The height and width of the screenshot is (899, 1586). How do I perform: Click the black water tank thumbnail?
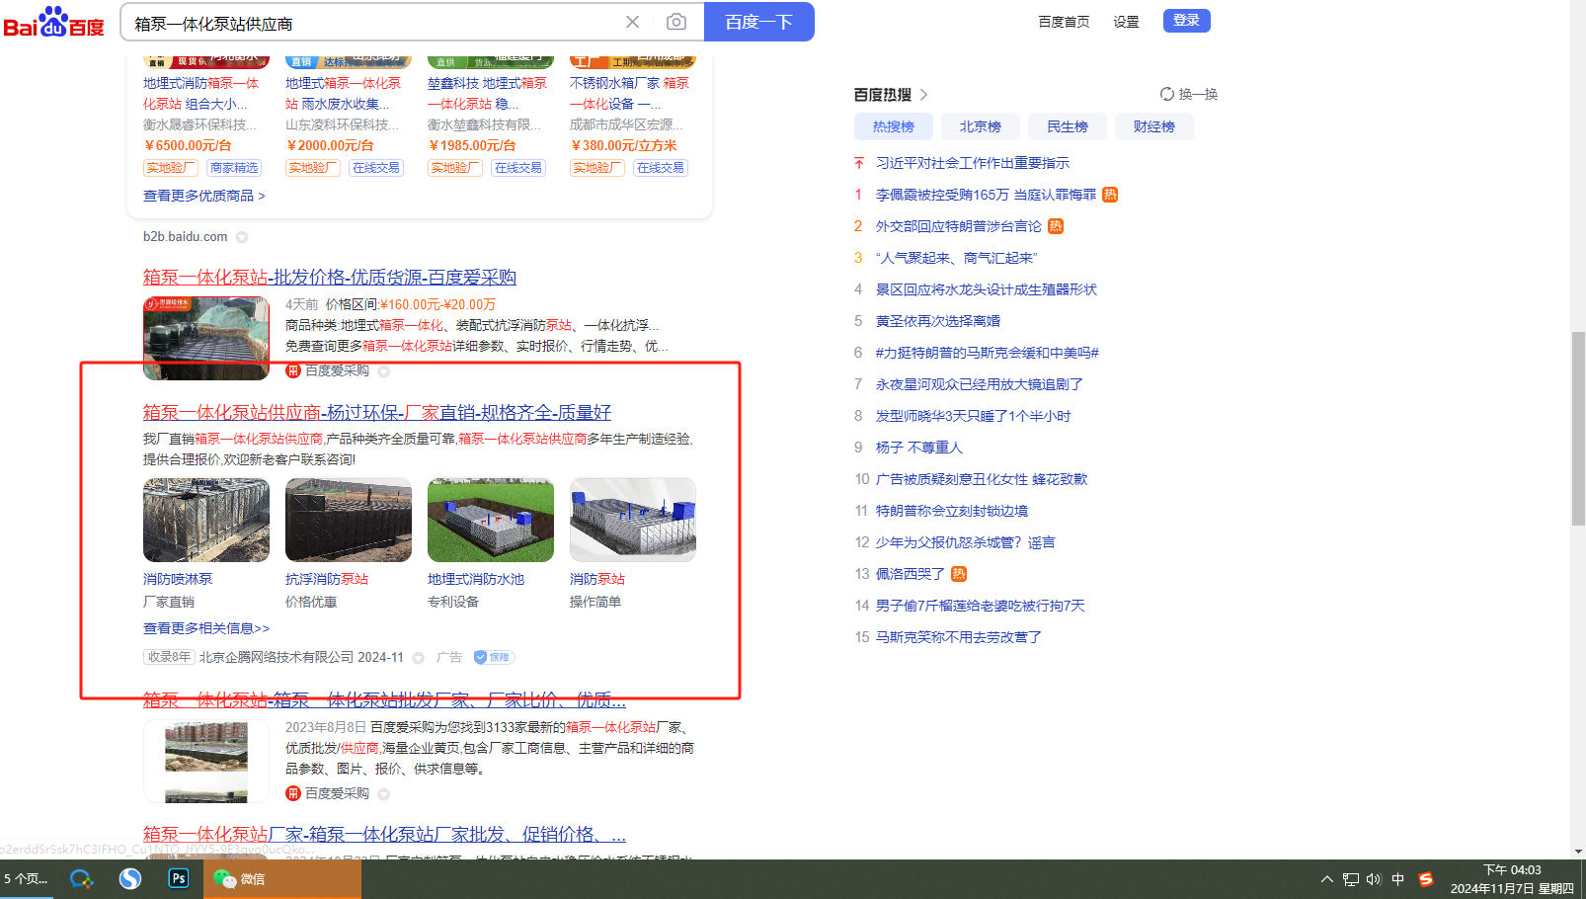click(206, 338)
